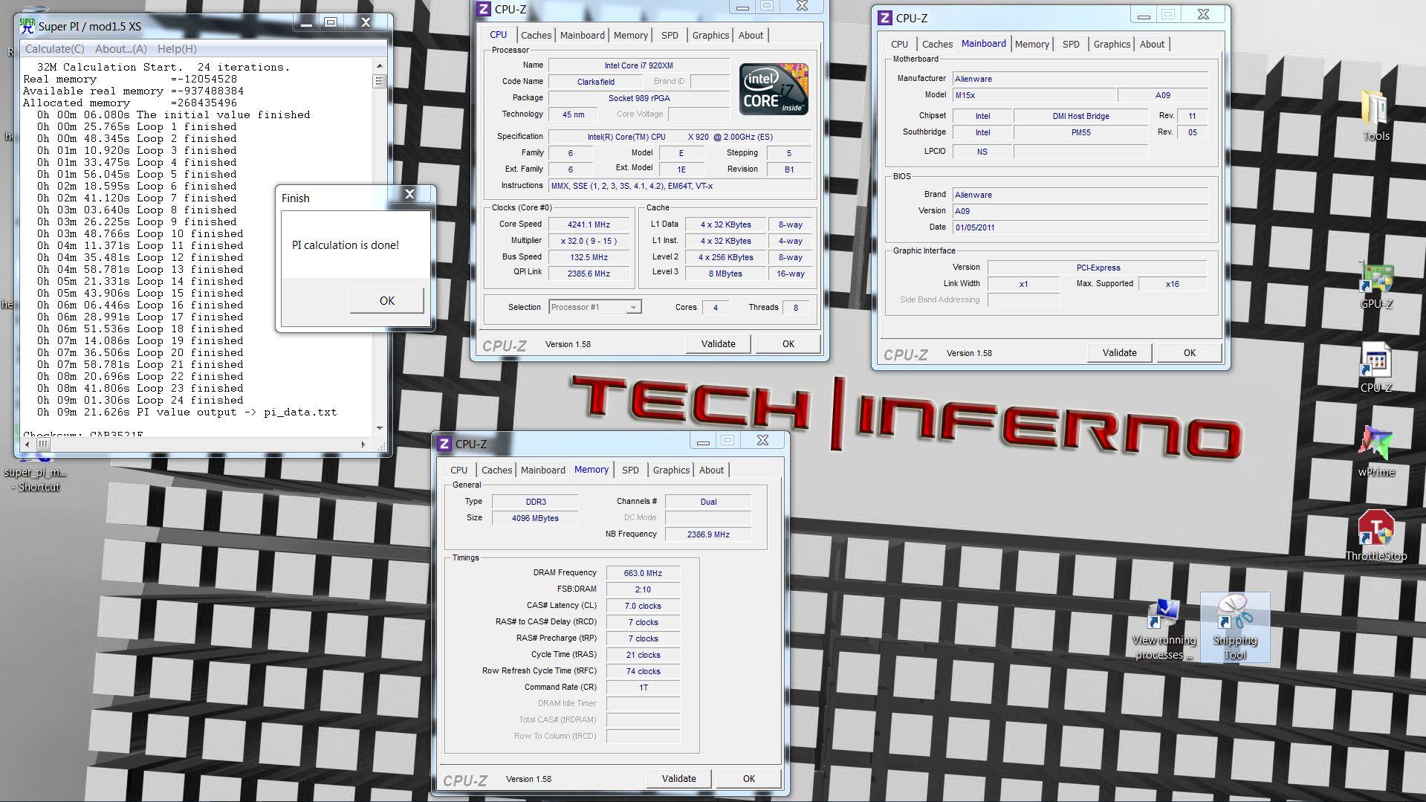Click OK in CPU-Z Mainboard window
Screen dimensions: 1426x802
click(1189, 352)
